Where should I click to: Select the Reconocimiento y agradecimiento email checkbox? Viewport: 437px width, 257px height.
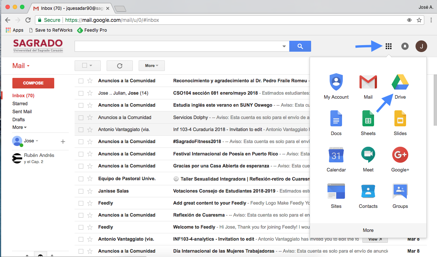pyautogui.click(x=81, y=81)
